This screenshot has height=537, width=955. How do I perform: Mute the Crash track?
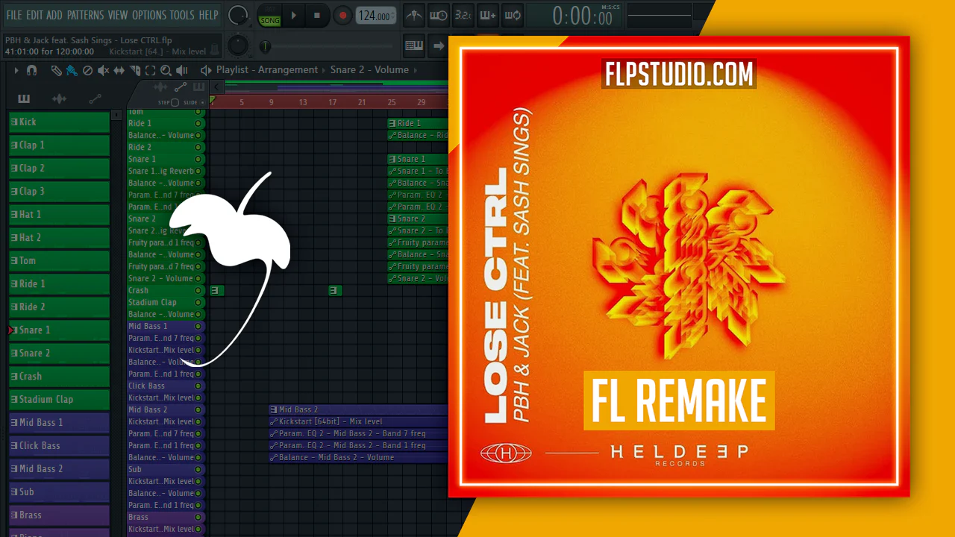point(198,290)
